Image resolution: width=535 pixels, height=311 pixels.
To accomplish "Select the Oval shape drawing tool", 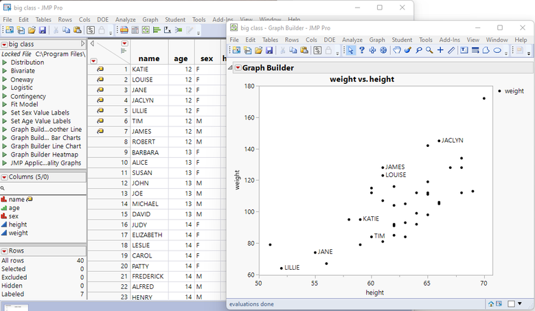I will pos(497,50).
